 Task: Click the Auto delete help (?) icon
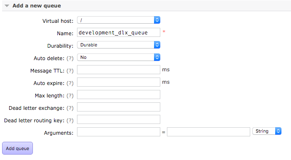tap(70, 58)
